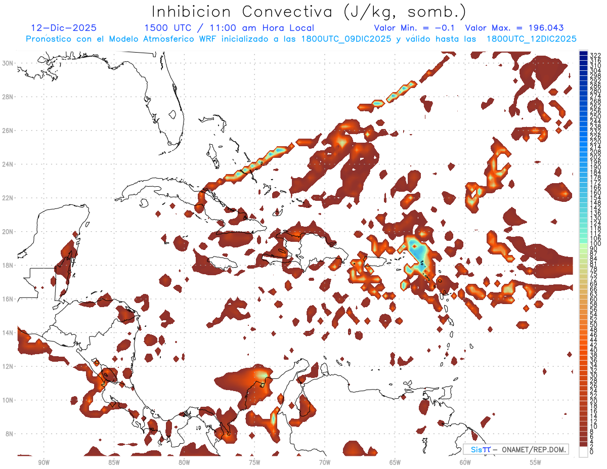Click the "10N" latitude label
Screen dimensions: 607x469
[x=8, y=400]
